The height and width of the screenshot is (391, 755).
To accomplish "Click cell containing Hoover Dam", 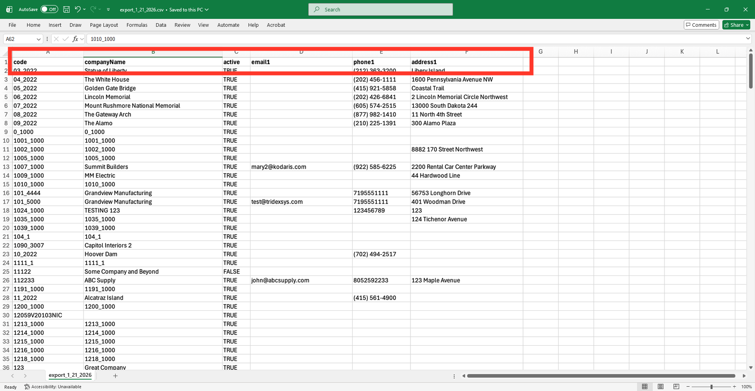I will coord(153,254).
